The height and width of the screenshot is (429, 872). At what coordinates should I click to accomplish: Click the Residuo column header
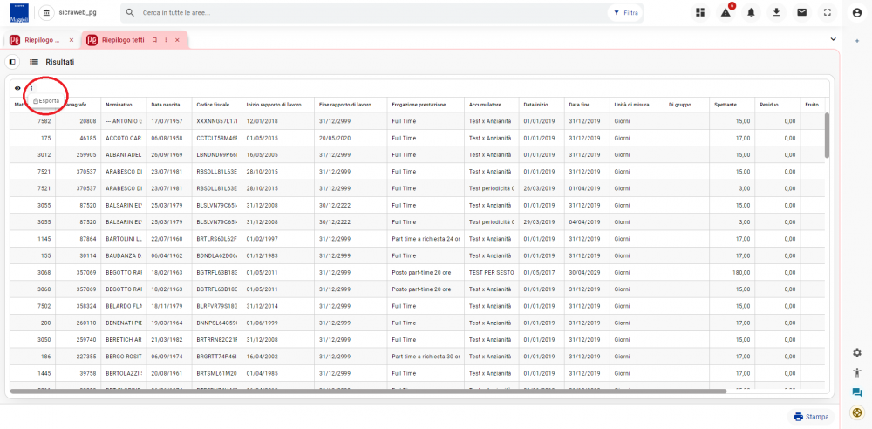pos(776,105)
